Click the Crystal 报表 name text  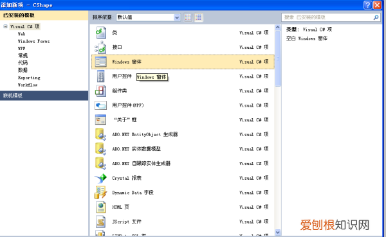[x=127, y=178]
